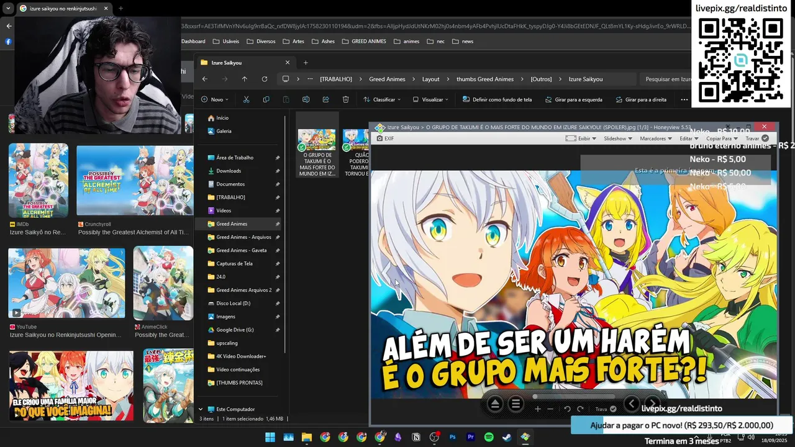Zoom in with Honeyview plus button
The height and width of the screenshot is (447, 795).
(x=538, y=409)
